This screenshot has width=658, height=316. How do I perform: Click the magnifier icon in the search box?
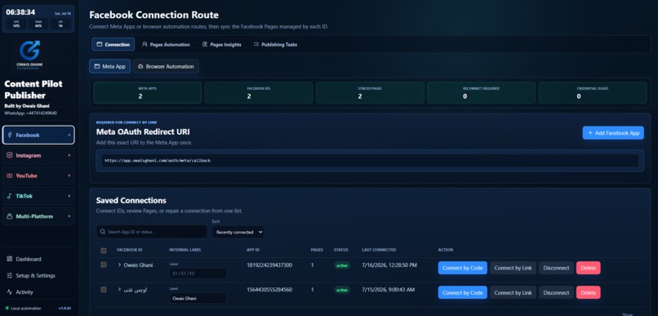click(x=103, y=232)
